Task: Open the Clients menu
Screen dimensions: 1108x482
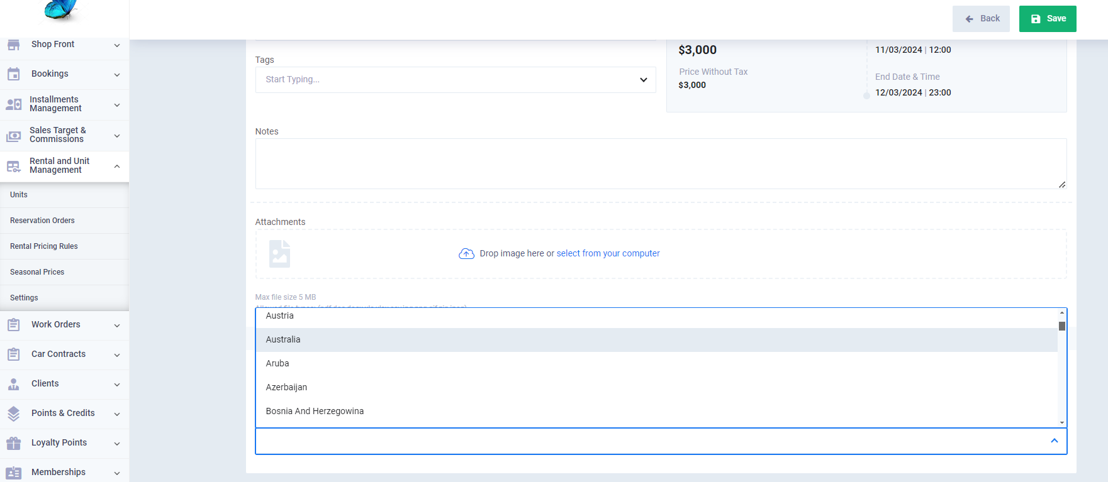Action: click(x=64, y=384)
